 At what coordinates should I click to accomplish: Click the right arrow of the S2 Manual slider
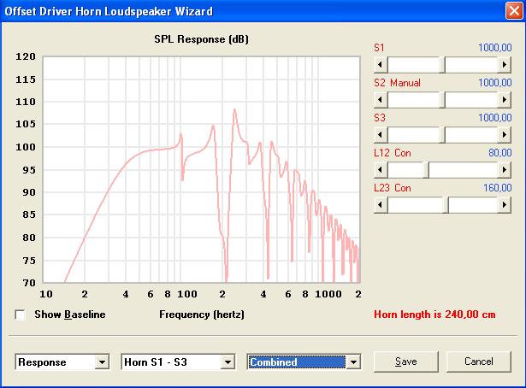click(x=505, y=100)
